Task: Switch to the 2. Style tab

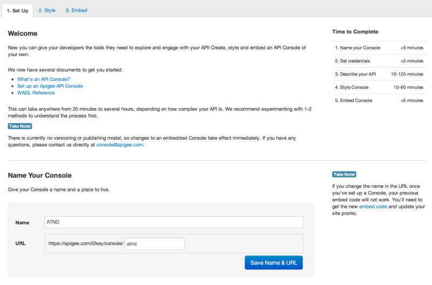Action: pos(47,10)
